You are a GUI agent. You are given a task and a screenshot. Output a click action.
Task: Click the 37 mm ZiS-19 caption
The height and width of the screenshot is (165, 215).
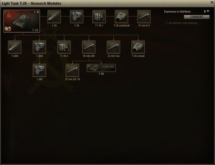(72, 79)
